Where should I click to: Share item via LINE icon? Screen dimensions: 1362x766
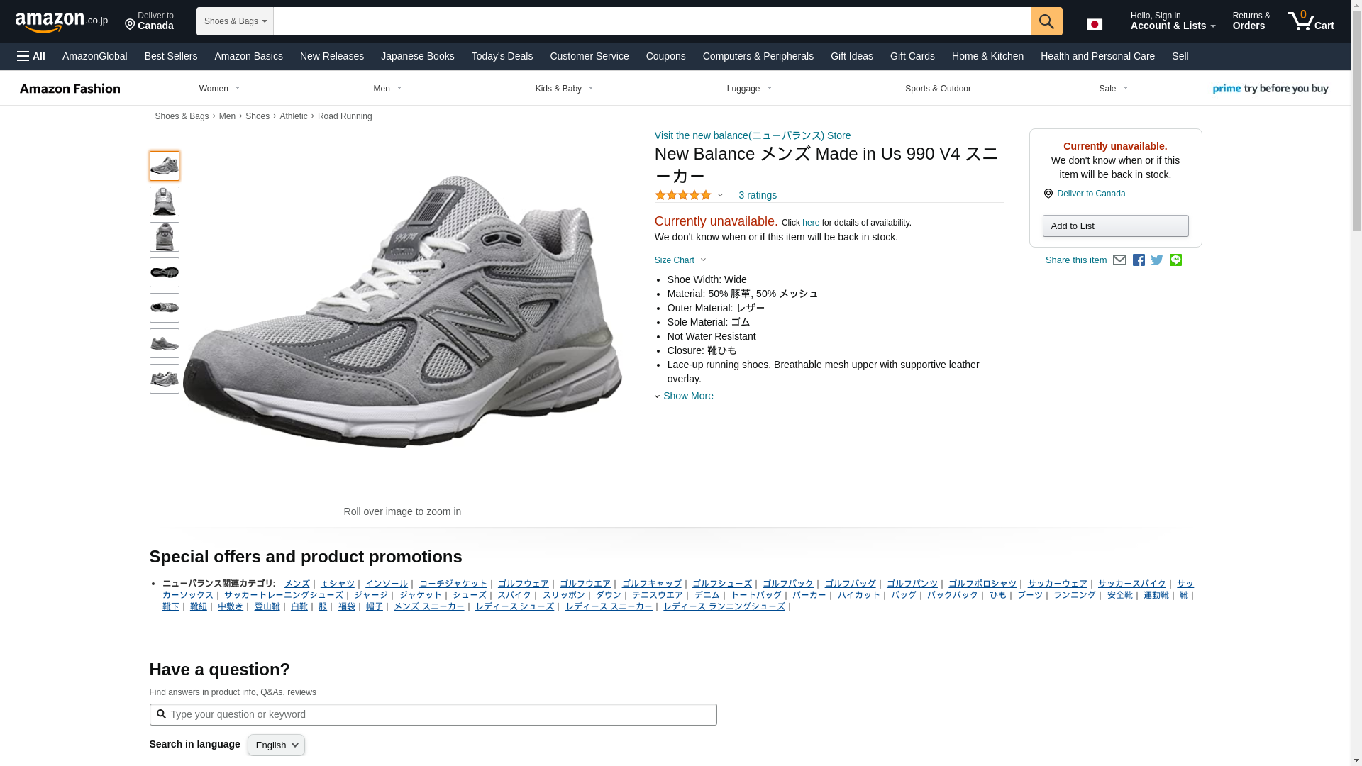click(1175, 260)
